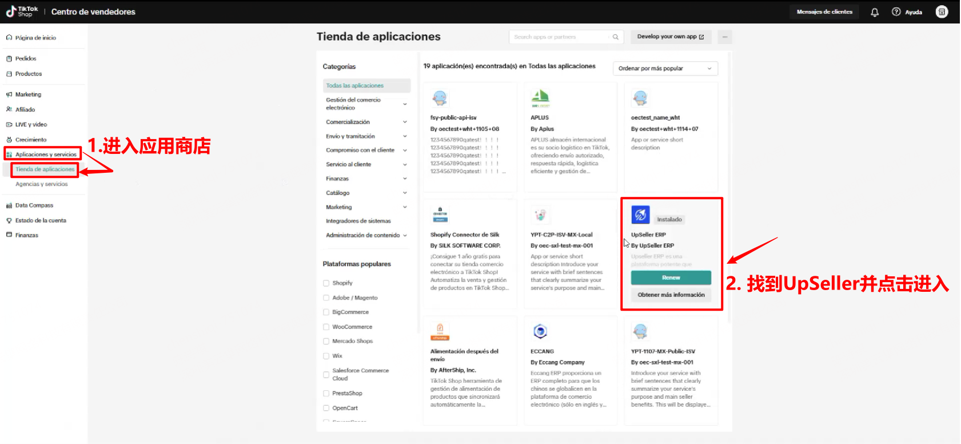Check the Wix platform checkbox
The image size is (961, 444).
point(326,356)
